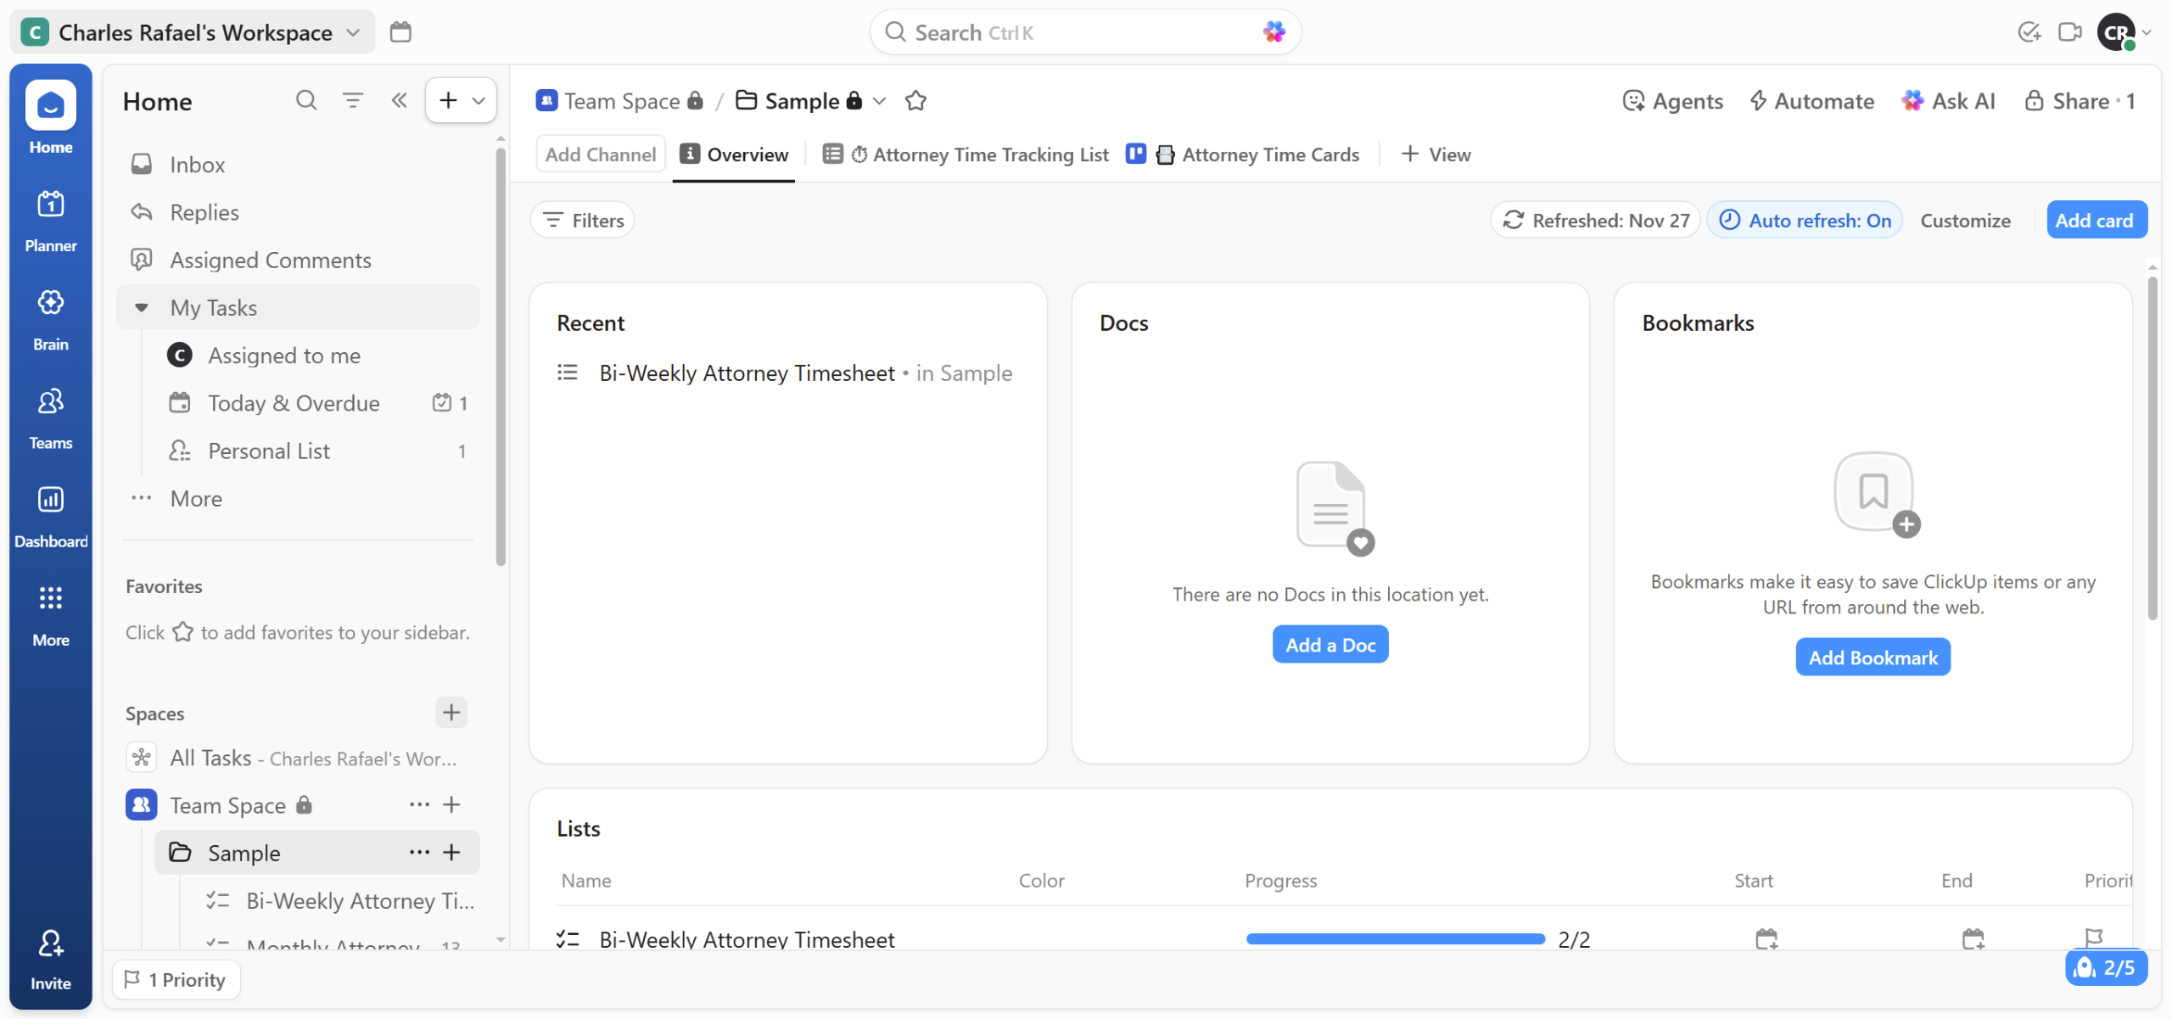Click the Add a Doc button
The height and width of the screenshot is (1019, 2172).
[x=1330, y=645]
